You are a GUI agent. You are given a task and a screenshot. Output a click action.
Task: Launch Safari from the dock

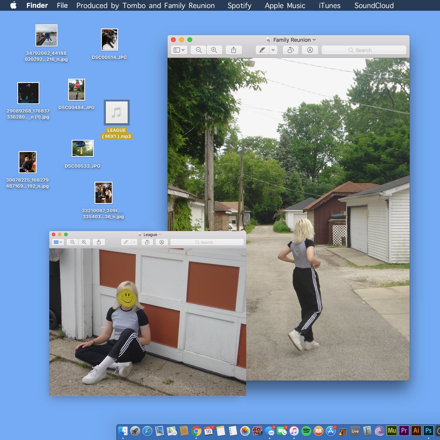pos(147,431)
